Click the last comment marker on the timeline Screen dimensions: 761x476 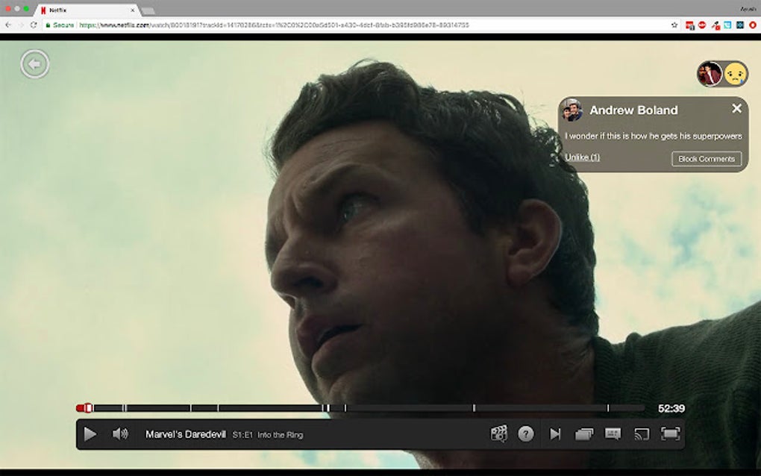[x=607, y=408]
